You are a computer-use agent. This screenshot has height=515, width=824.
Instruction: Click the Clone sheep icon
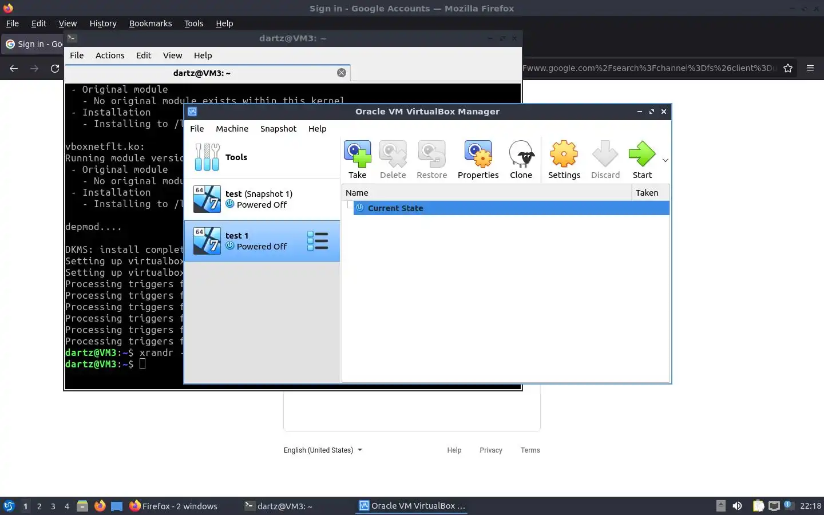(521, 160)
